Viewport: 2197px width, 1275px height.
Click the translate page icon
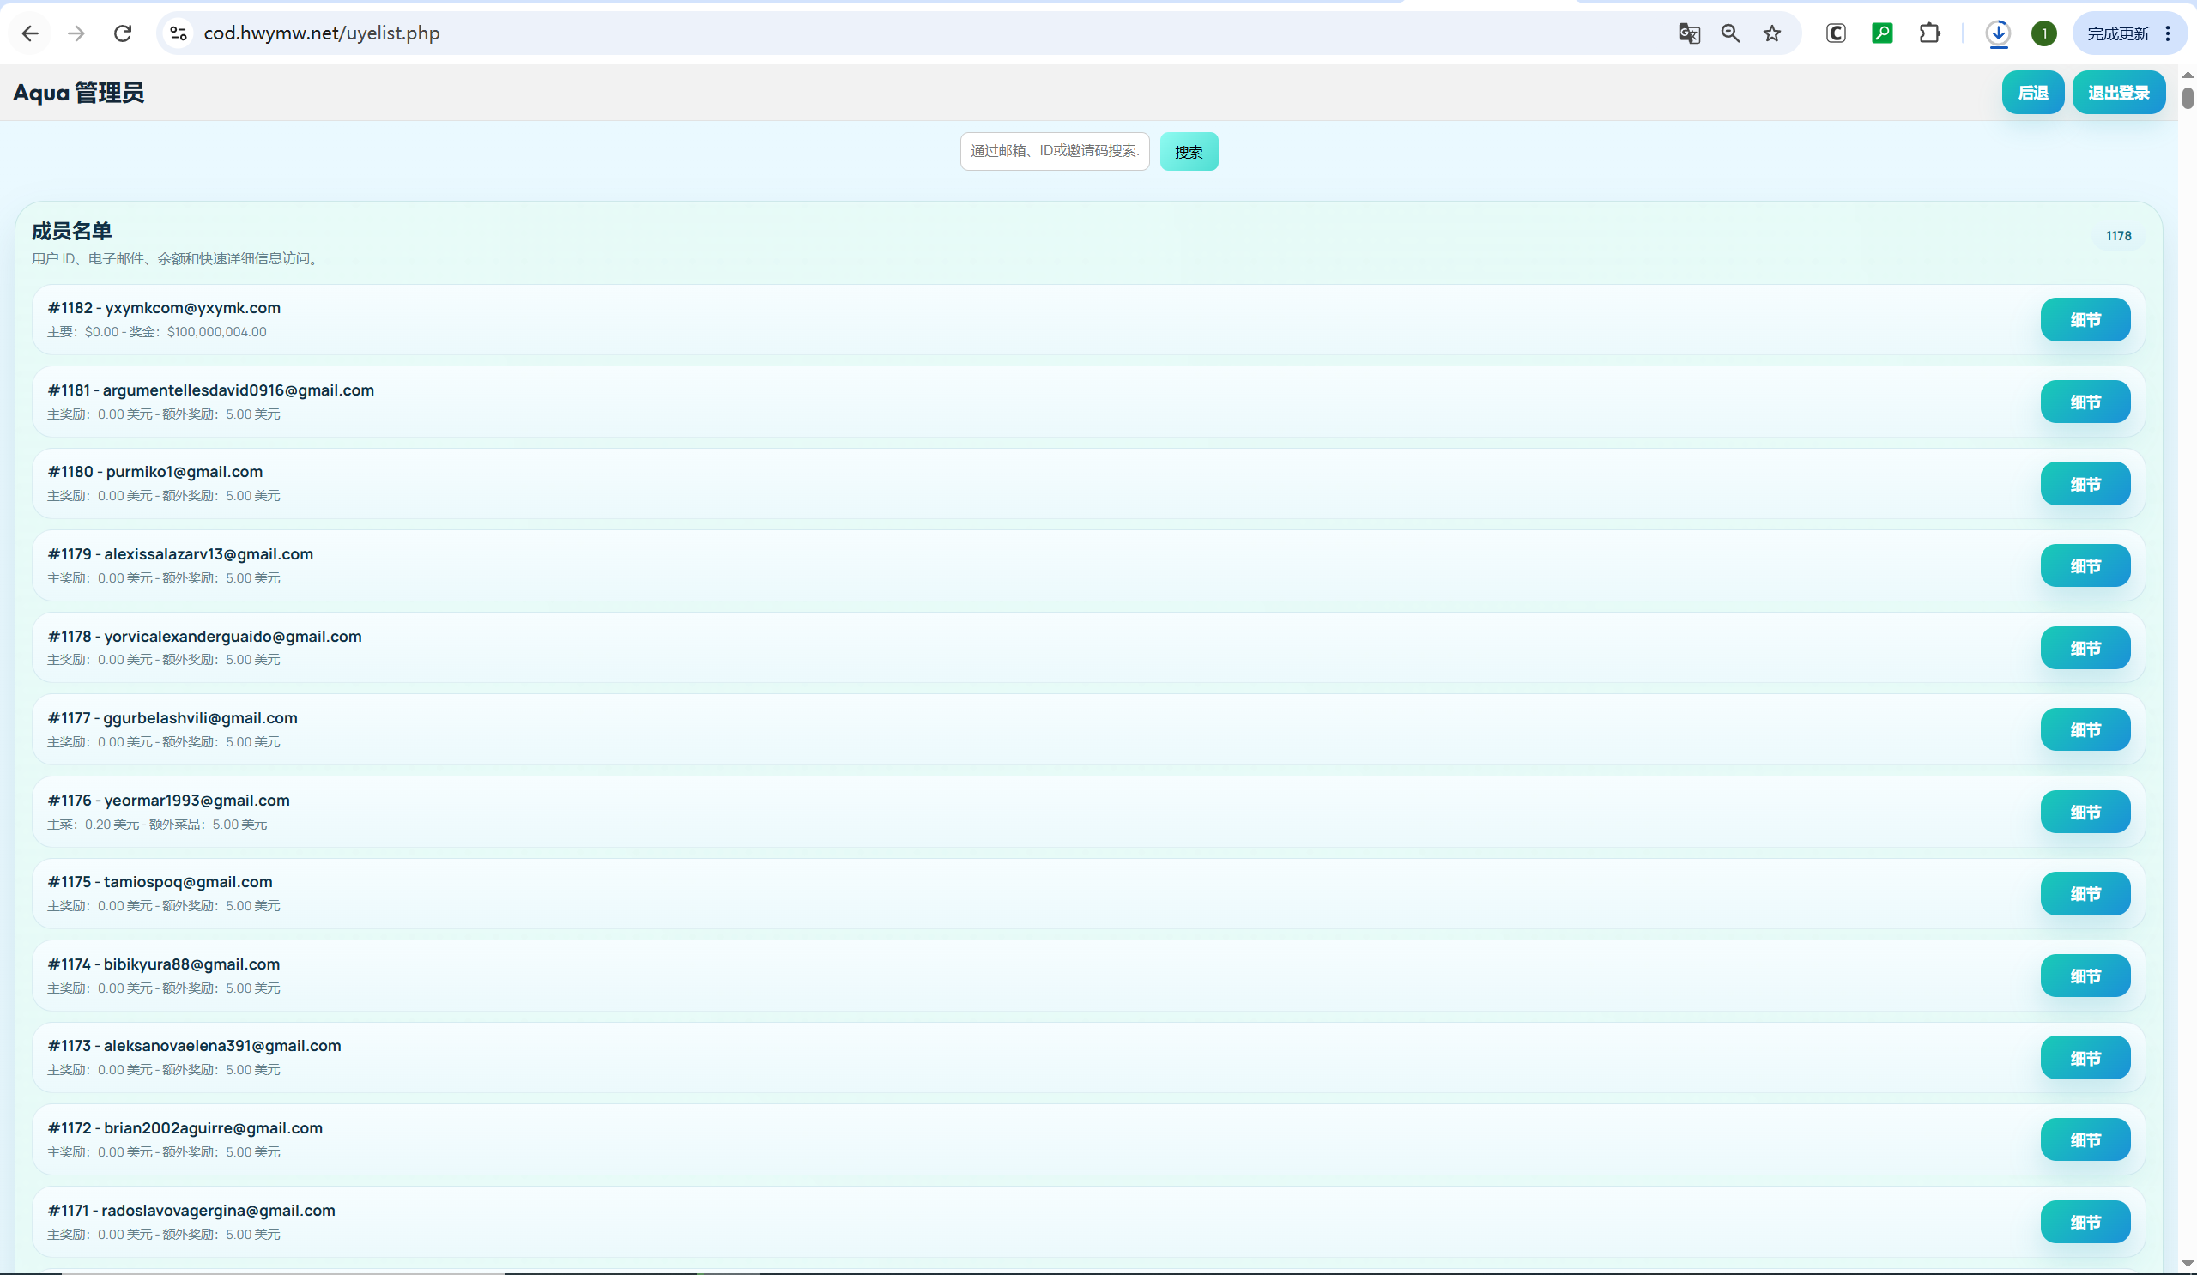click(1689, 33)
